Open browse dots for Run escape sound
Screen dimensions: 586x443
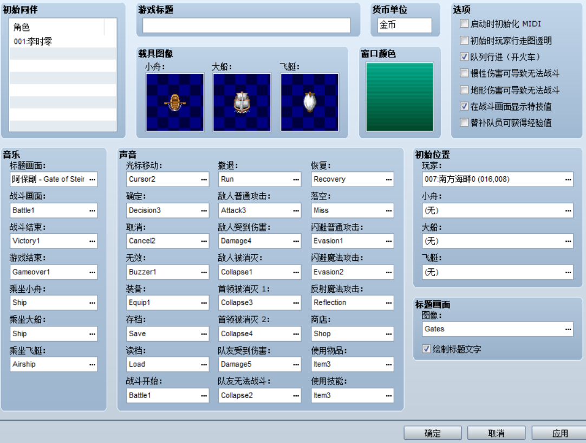296,179
